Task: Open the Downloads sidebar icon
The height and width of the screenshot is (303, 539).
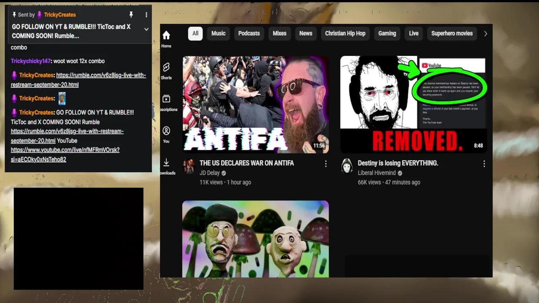Action: pyautogui.click(x=166, y=162)
